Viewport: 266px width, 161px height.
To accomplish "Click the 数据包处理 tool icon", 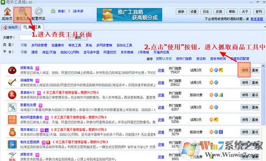I will pyautogui.click(x=12, y=107).
